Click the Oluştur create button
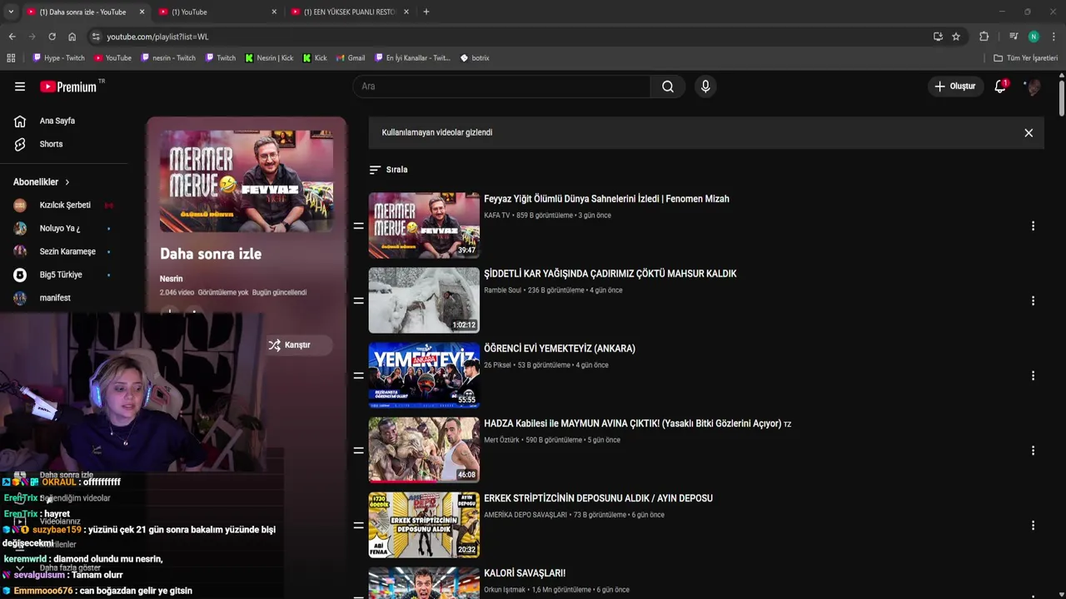1066x599 pixels. (x=955, y=87)
